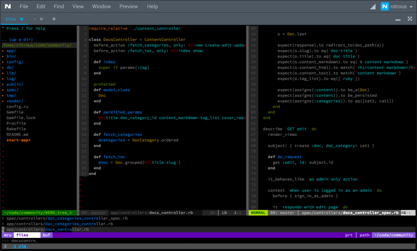Expand the app/ folder in NERDTree

point(11,51)
